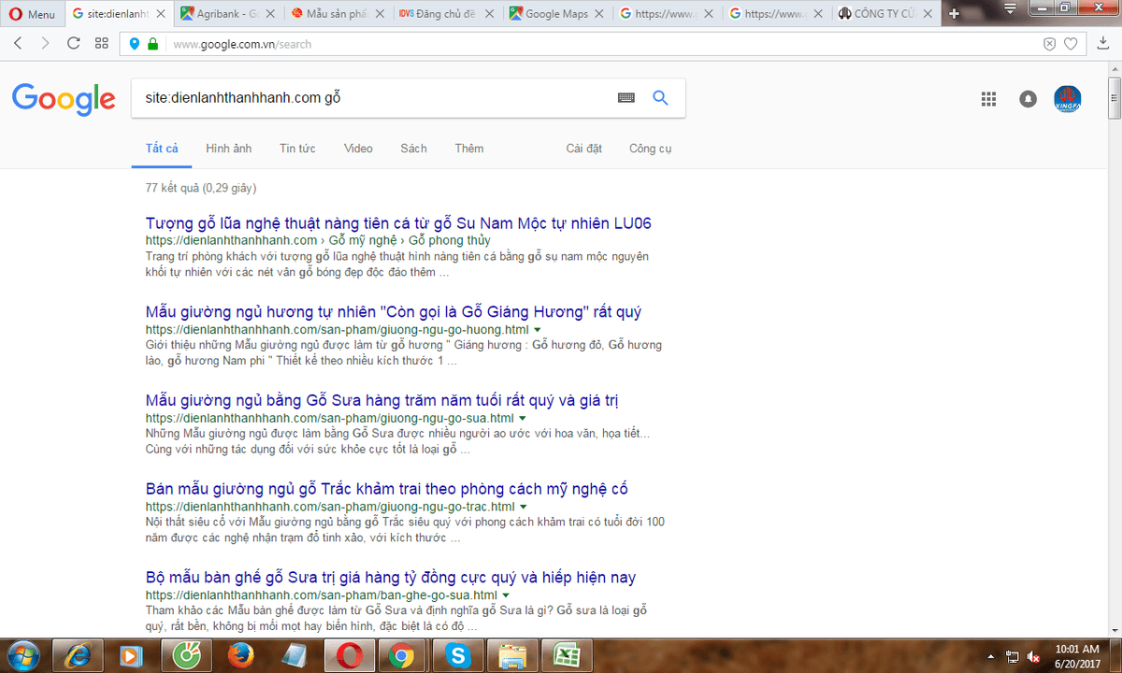The width and height of the screenshot is (1122, 673).
Task: Open the Google account avatar
Action: [x=1068, y=98]
